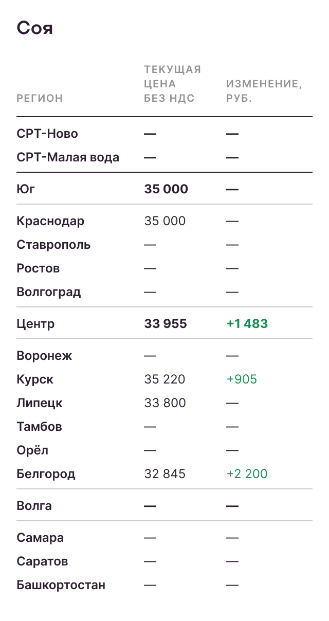Click the Курск price change +905
Viewport: 329px width, 621px height.
click(242, 379)
